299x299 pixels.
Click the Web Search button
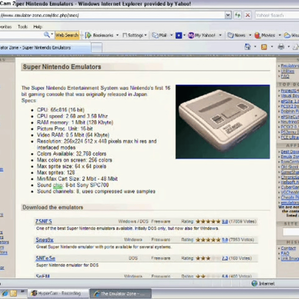pos(67,35)
